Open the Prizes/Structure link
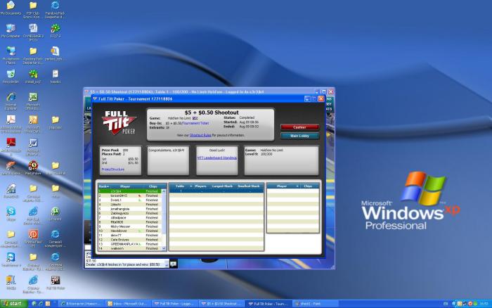The image size is (492, 308). [113, 169]
